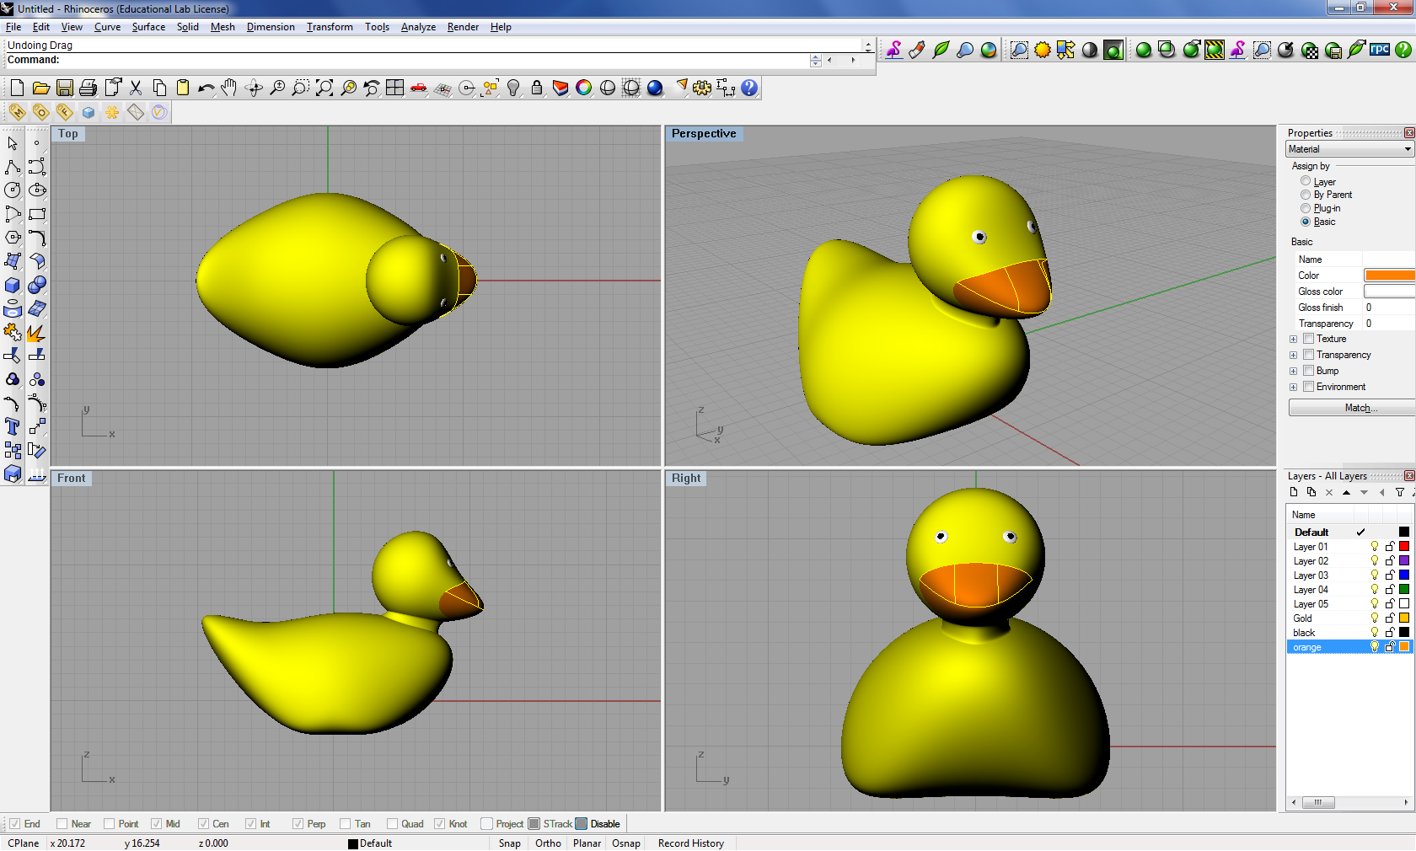The image size is (1416, 851).
Task: Click the Explode tool icon
Action: [36, 333]
